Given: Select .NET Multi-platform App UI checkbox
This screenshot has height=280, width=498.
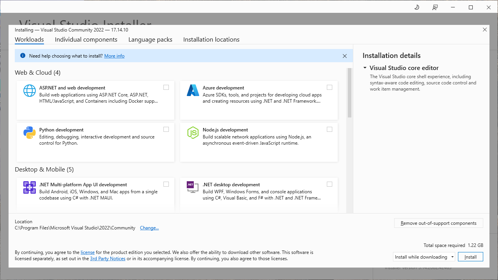Looking at the screenshot, I should tap(166, 184).
